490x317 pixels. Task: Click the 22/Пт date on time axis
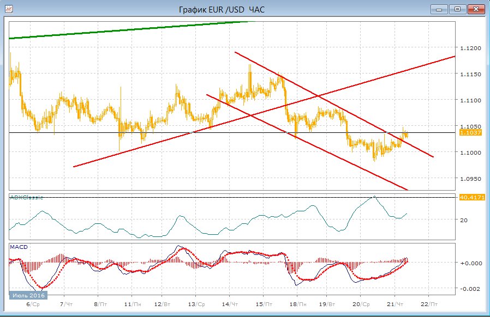click(428, 303)
